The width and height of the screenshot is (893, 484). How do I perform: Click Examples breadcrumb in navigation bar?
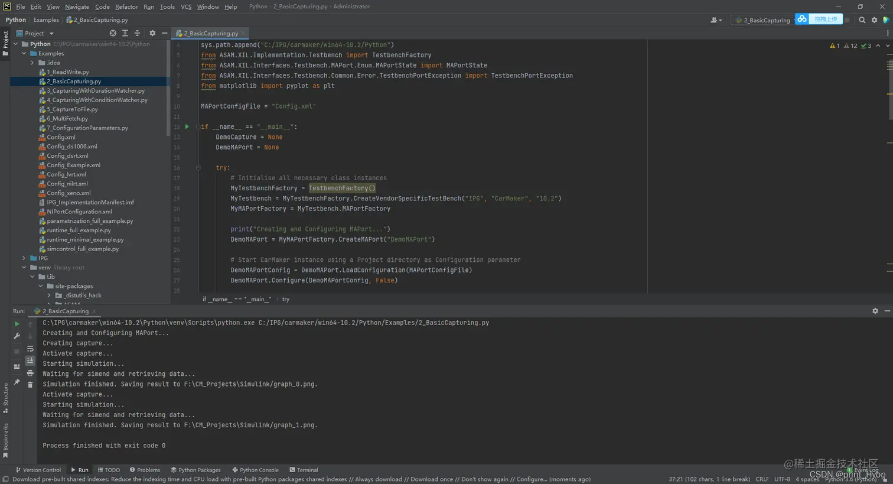(46, 20)
